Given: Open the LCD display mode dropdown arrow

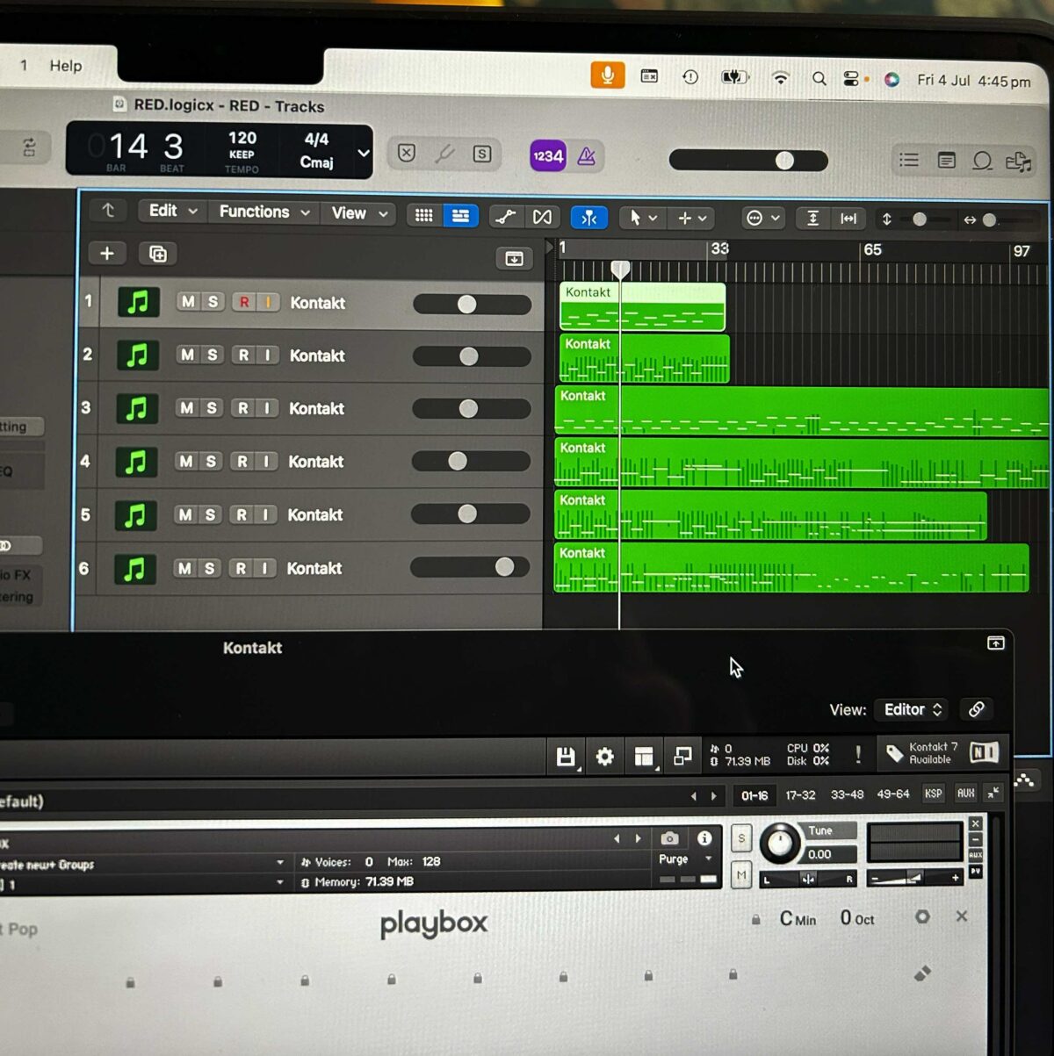Looking at the screenshot, I should 363,153.
